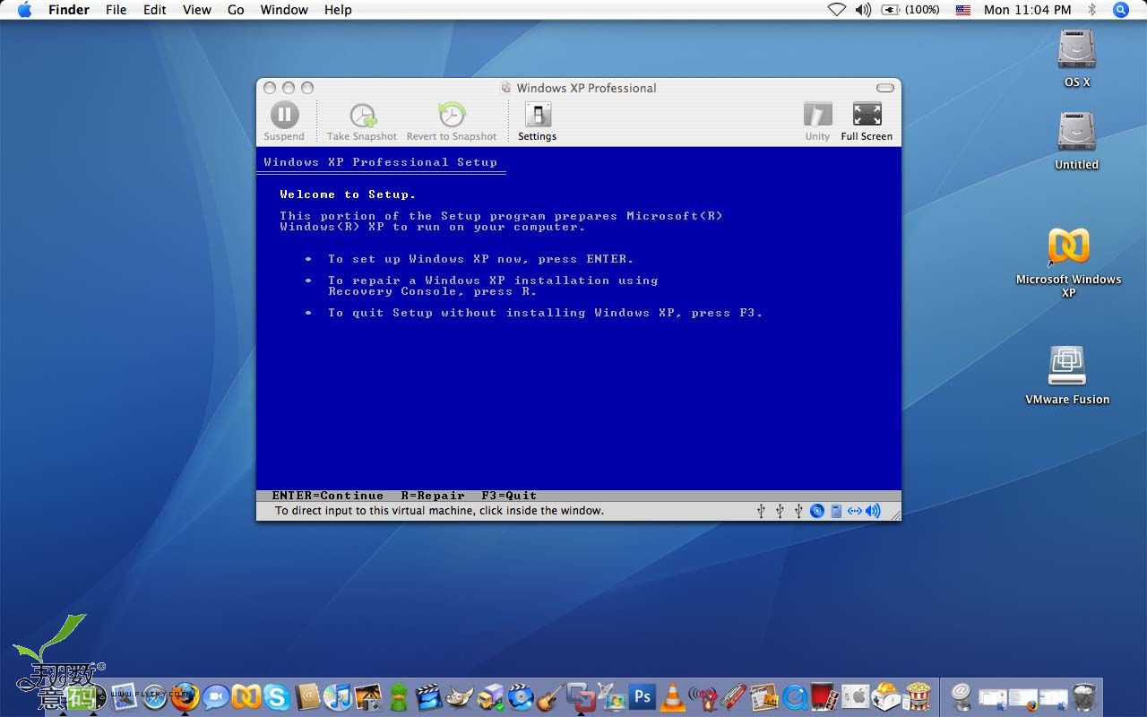Click the hard disk status icon

pyautogui.click(x=836, y=511)
